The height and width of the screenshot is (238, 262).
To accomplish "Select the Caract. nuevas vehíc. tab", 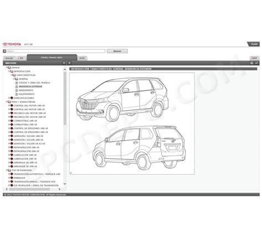I will 52,58.
